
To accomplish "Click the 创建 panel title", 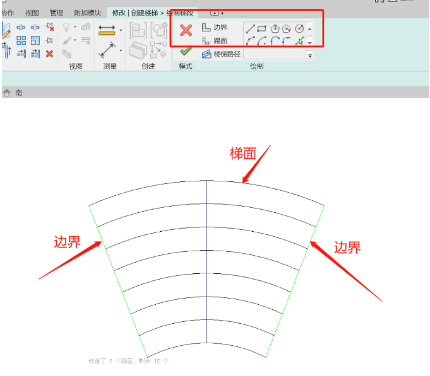I will click(x=148, y=66).
